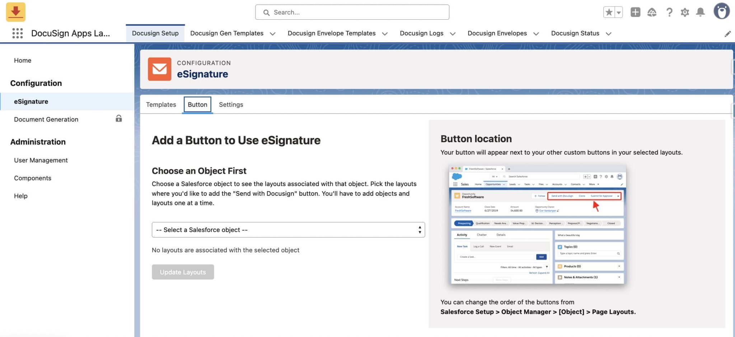The width and height of the screenshot is (735, 337).
Task: Click the eSignature envelope configuration icon
Action: [159, 69]
